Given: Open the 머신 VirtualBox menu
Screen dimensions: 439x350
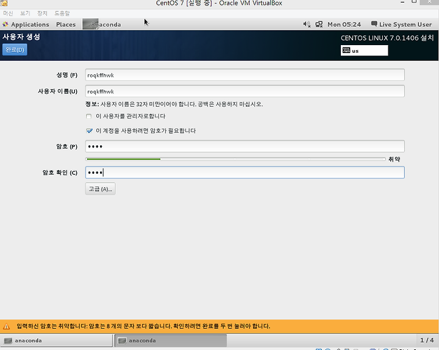Looking at the screenshot, I should click(8, 13).
